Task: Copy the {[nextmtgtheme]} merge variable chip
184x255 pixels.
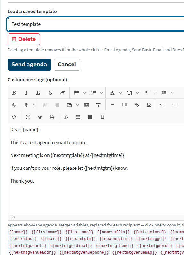Action: pyautogui.click(x=114, y=246)
